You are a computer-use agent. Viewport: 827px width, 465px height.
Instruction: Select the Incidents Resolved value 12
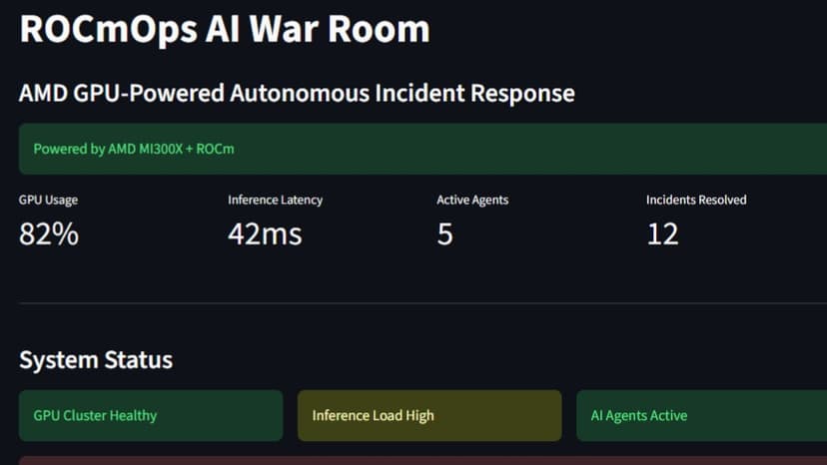(662, 233)
